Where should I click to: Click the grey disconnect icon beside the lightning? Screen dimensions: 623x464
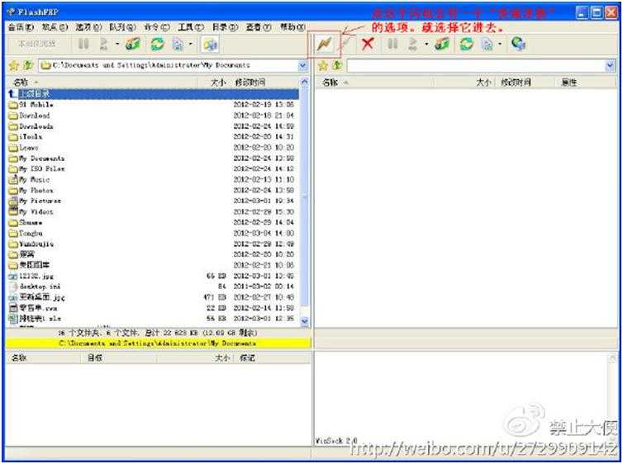346,43
